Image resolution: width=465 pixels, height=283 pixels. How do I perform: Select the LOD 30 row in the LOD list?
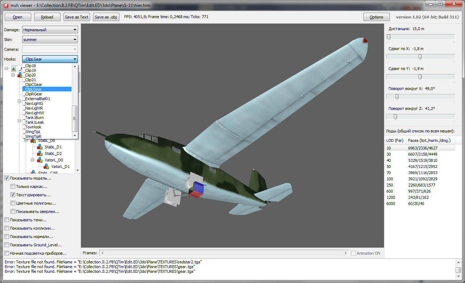pos(420,154)
